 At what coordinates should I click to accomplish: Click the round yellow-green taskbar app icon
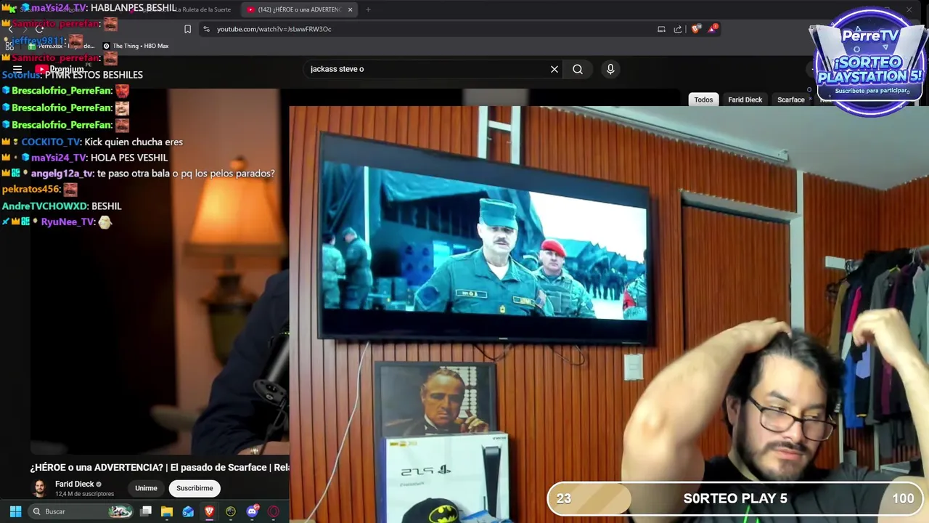coord(231,511)
